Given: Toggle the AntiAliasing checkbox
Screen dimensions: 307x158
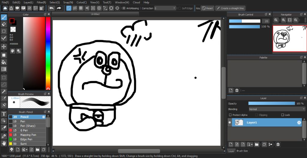Looking at the screenshot, I should click(x=124, y=8).
